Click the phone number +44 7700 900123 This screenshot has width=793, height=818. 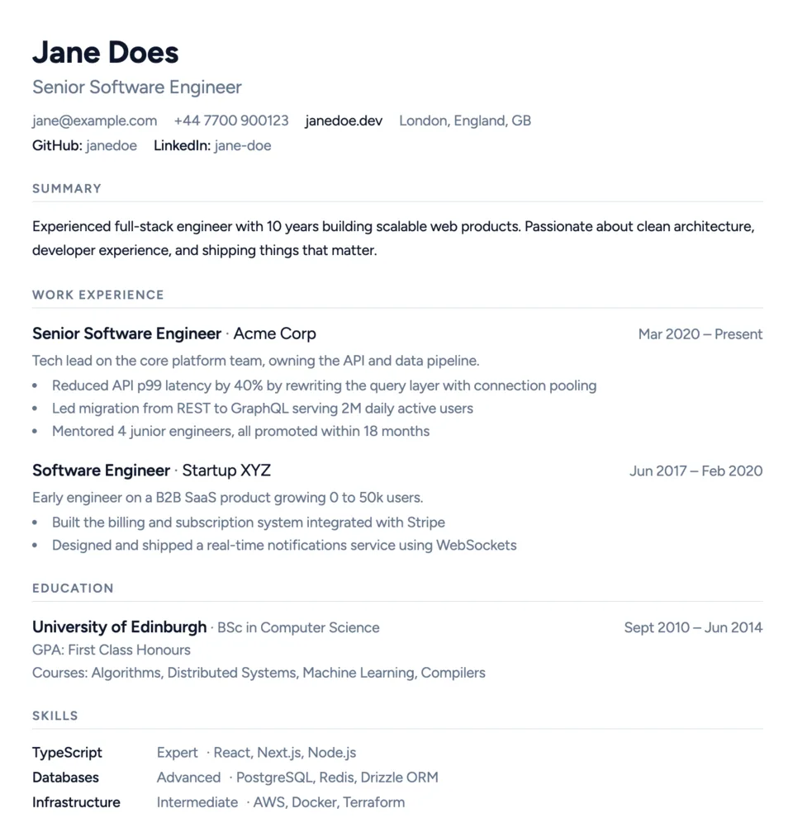[231, 121]
